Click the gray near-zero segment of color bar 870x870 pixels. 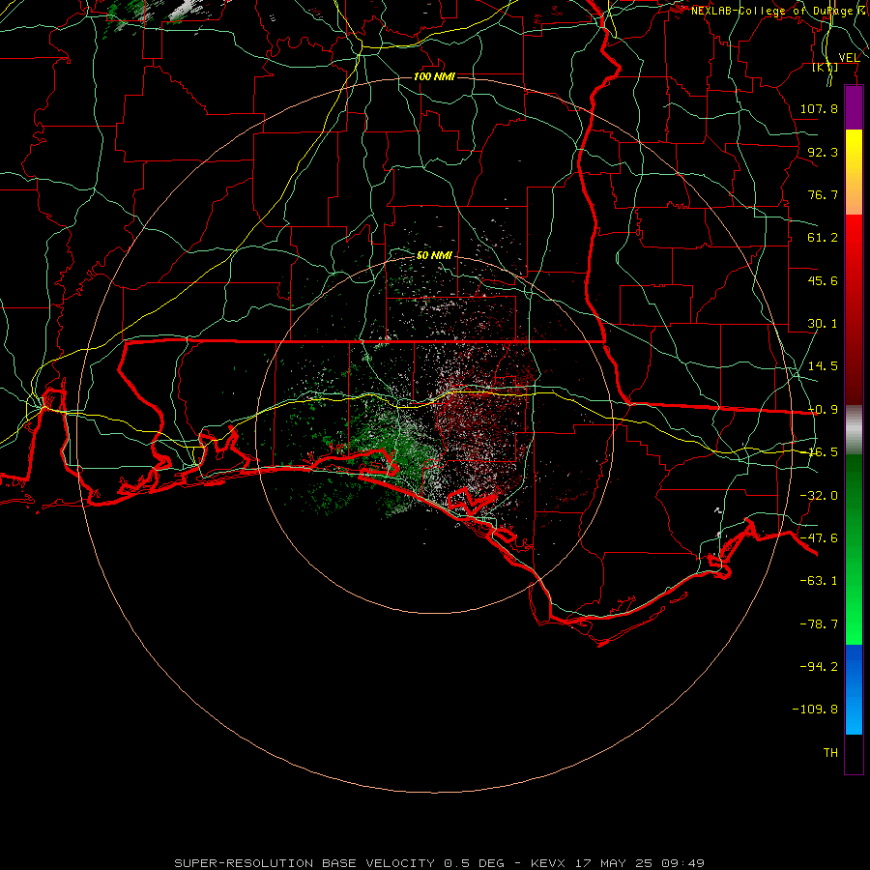(854, 430)
